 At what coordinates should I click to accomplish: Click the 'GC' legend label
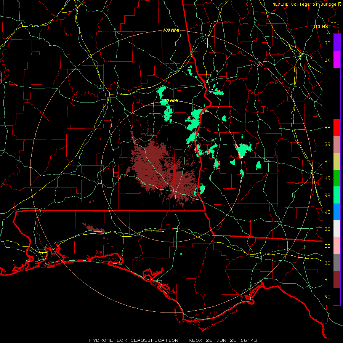click(327, 263)
